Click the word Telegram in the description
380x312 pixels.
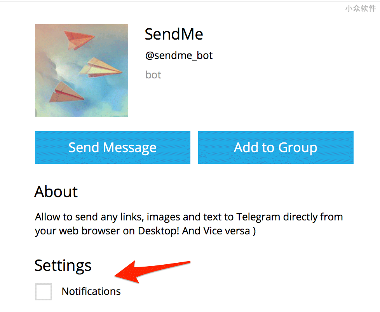click(258, 217)
